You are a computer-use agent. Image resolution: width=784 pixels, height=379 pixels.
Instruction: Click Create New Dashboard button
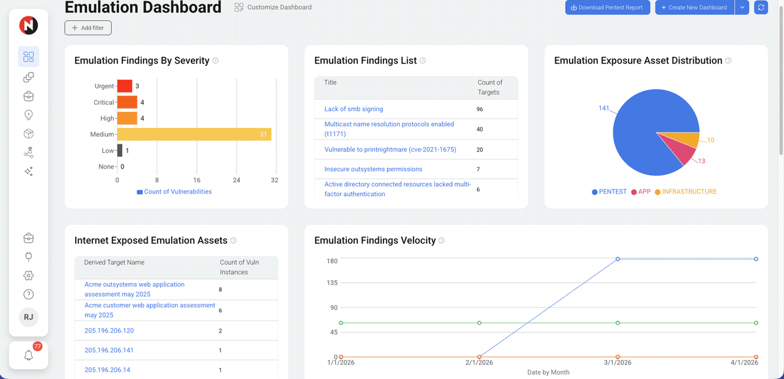click(694, 8)
